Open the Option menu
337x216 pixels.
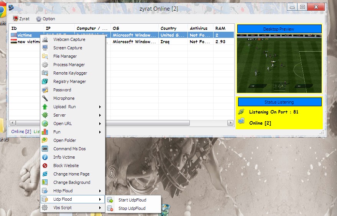point(46,19)
